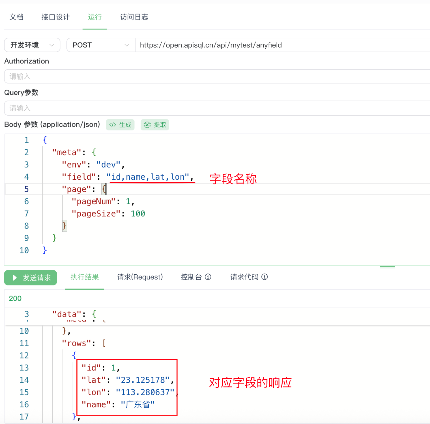Expand the POST method dropdown
The height and width of the screenshot is (424, 430).
point(101,45)
